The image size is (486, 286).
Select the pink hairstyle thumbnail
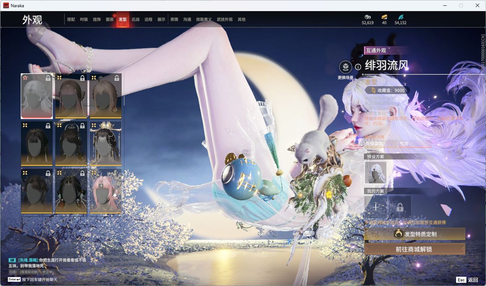105,191
